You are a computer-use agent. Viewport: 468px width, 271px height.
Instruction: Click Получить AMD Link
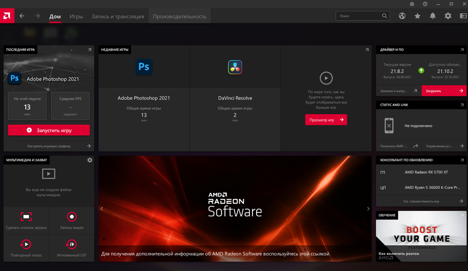tap(399, 146)
